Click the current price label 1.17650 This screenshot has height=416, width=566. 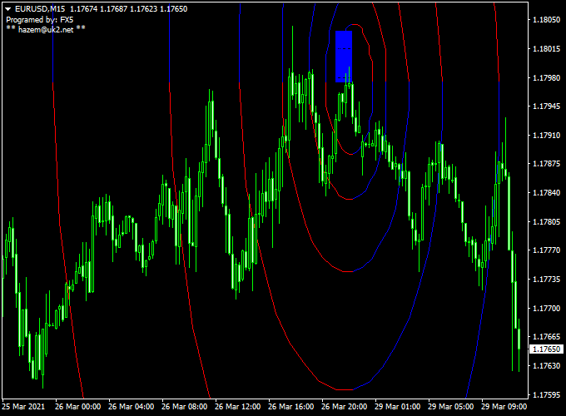pos(547,349)
